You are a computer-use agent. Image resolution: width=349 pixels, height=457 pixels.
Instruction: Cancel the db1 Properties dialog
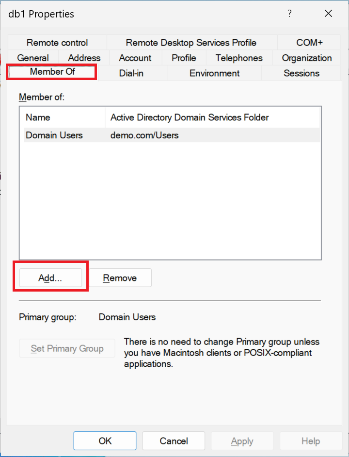174,441
